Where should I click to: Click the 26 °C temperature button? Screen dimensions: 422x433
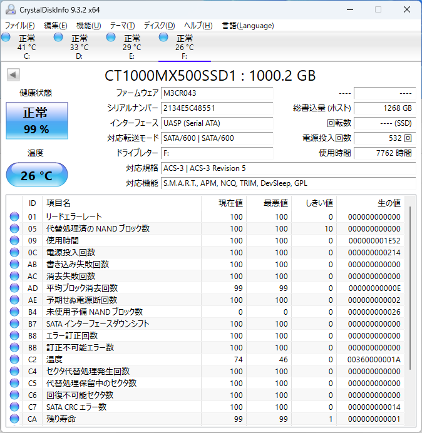pyautogui.click(x=37, y=175)
